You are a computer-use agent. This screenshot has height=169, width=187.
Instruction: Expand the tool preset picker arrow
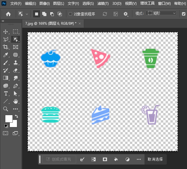coord(27,14)
